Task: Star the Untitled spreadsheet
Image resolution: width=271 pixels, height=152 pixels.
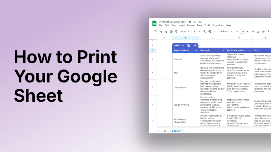Action: click(190, 22)
